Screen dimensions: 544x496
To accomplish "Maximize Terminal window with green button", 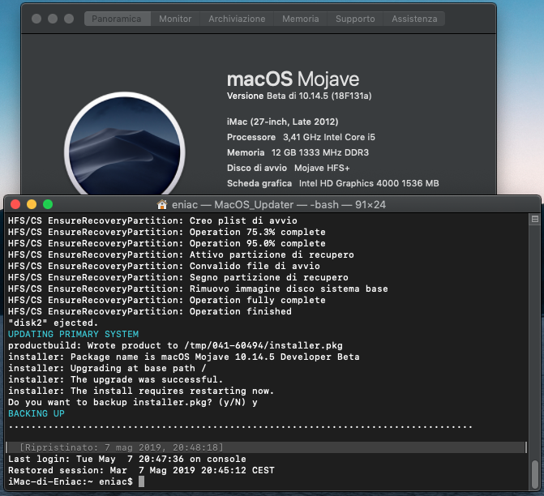I will (x=48, y=204).
